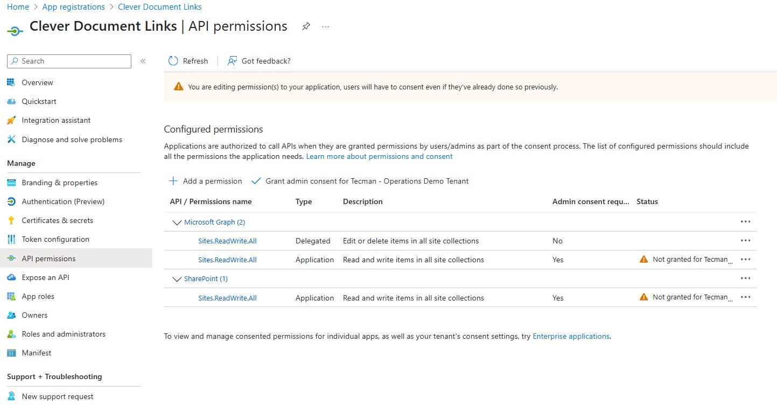The image size is (777, 412).
Task: Click the New support request person icon
Action: point(11,396)
